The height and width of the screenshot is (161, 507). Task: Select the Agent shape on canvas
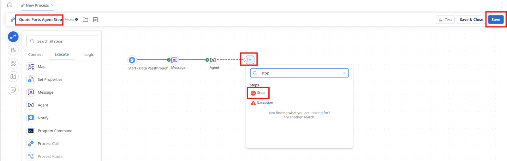click(x=213, y=60)
